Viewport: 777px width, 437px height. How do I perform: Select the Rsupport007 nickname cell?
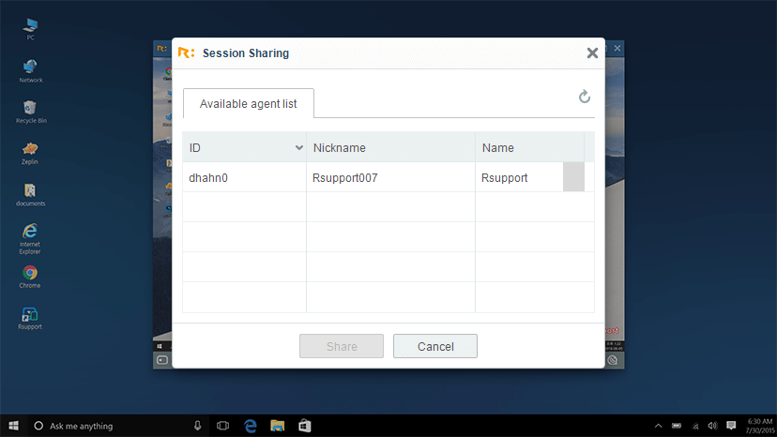point(390,177)
